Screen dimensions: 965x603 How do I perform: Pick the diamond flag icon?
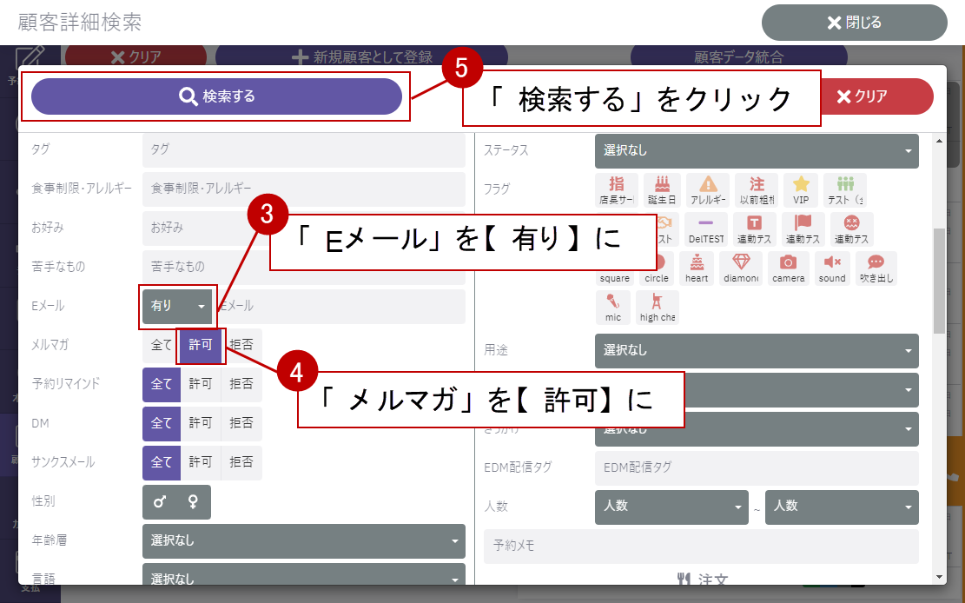[741, 268]
